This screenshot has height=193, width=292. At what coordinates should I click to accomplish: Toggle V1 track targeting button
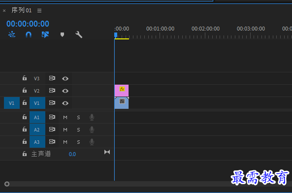(x=37, y=103)
